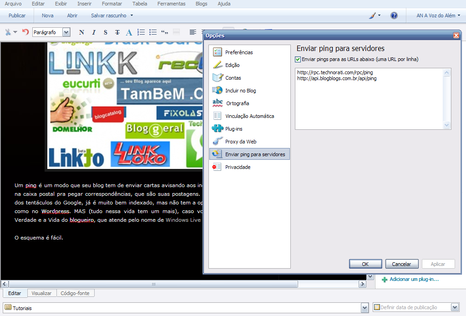466x316 pixels.
Task: Open the Formatar menu
Action: [112, 4]
